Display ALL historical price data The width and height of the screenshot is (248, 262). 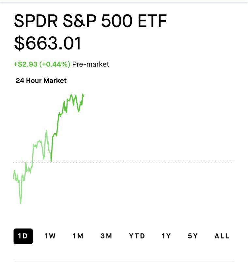(x=222, y=236)
